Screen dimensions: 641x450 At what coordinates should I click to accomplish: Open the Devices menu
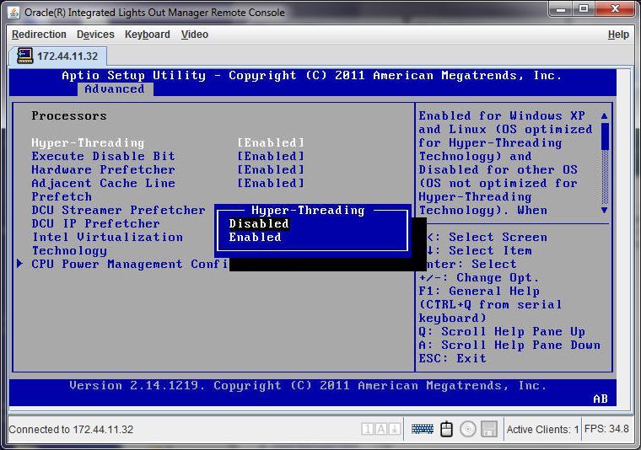coord(95,35)
